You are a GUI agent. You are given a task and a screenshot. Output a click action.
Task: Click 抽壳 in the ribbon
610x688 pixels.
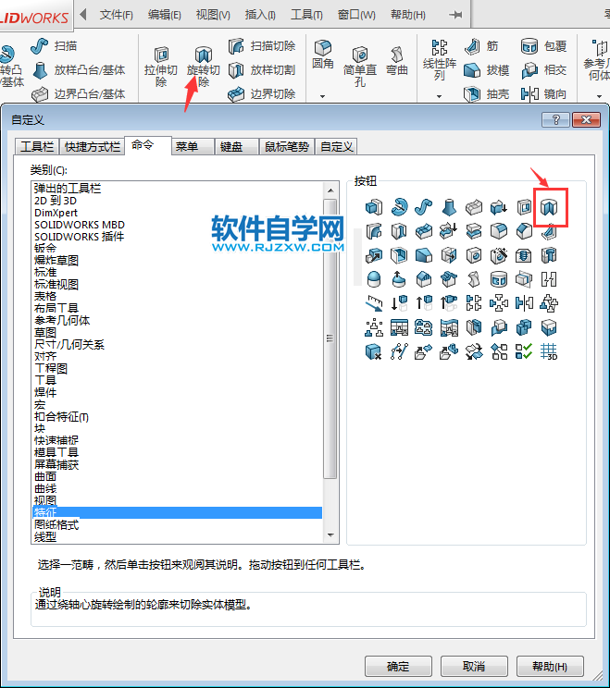[487, 94]
